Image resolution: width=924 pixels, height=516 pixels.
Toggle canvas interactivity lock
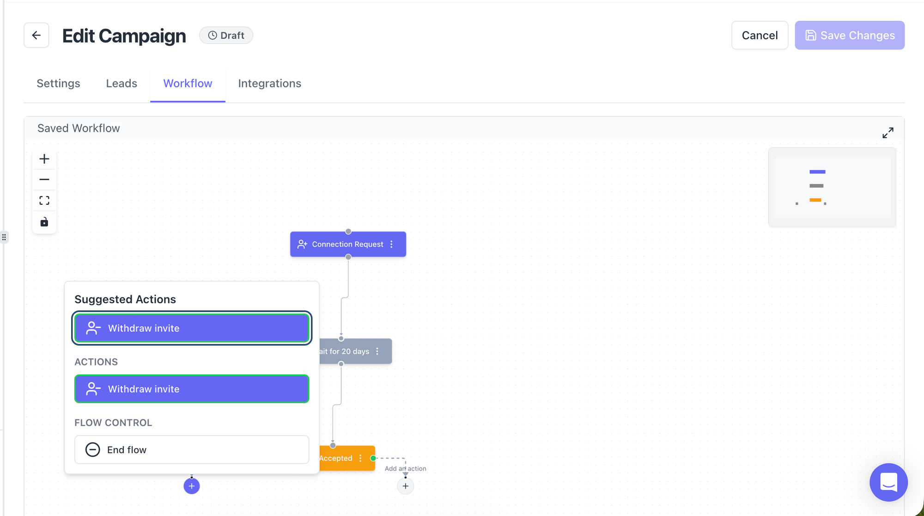pyautogui.click(x=44, y=222)
